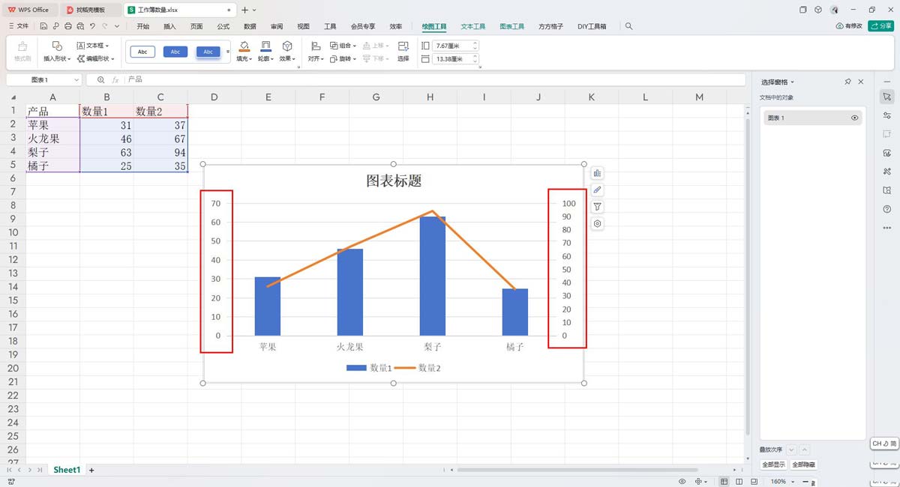Switch to normal view in the status bar
The height and width of the screenshot is (487, 900).
click(724, 481)
